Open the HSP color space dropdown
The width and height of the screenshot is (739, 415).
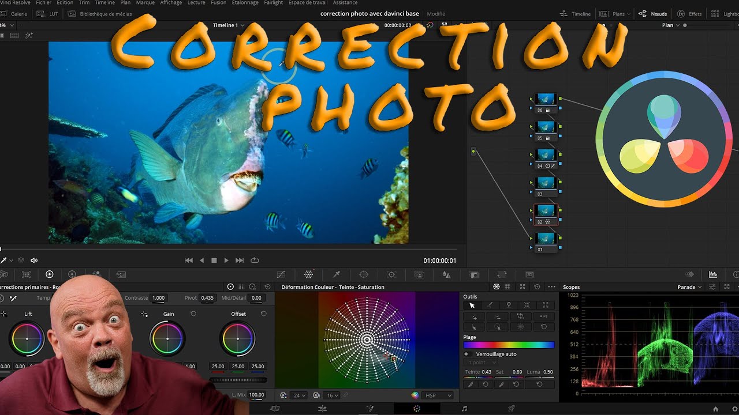[438, 395]
